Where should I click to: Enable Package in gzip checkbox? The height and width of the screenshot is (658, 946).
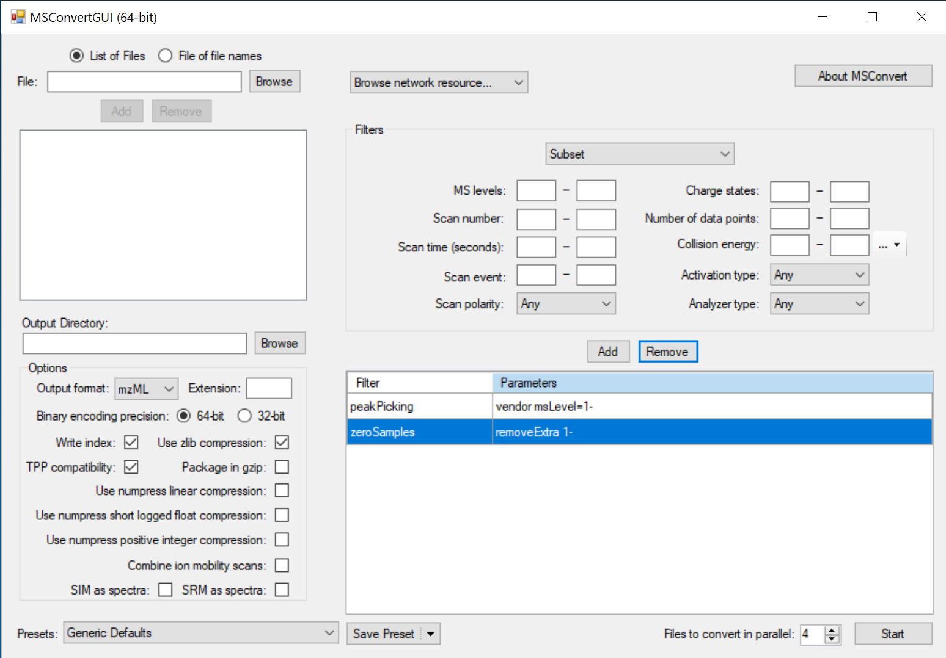(282, 467)
